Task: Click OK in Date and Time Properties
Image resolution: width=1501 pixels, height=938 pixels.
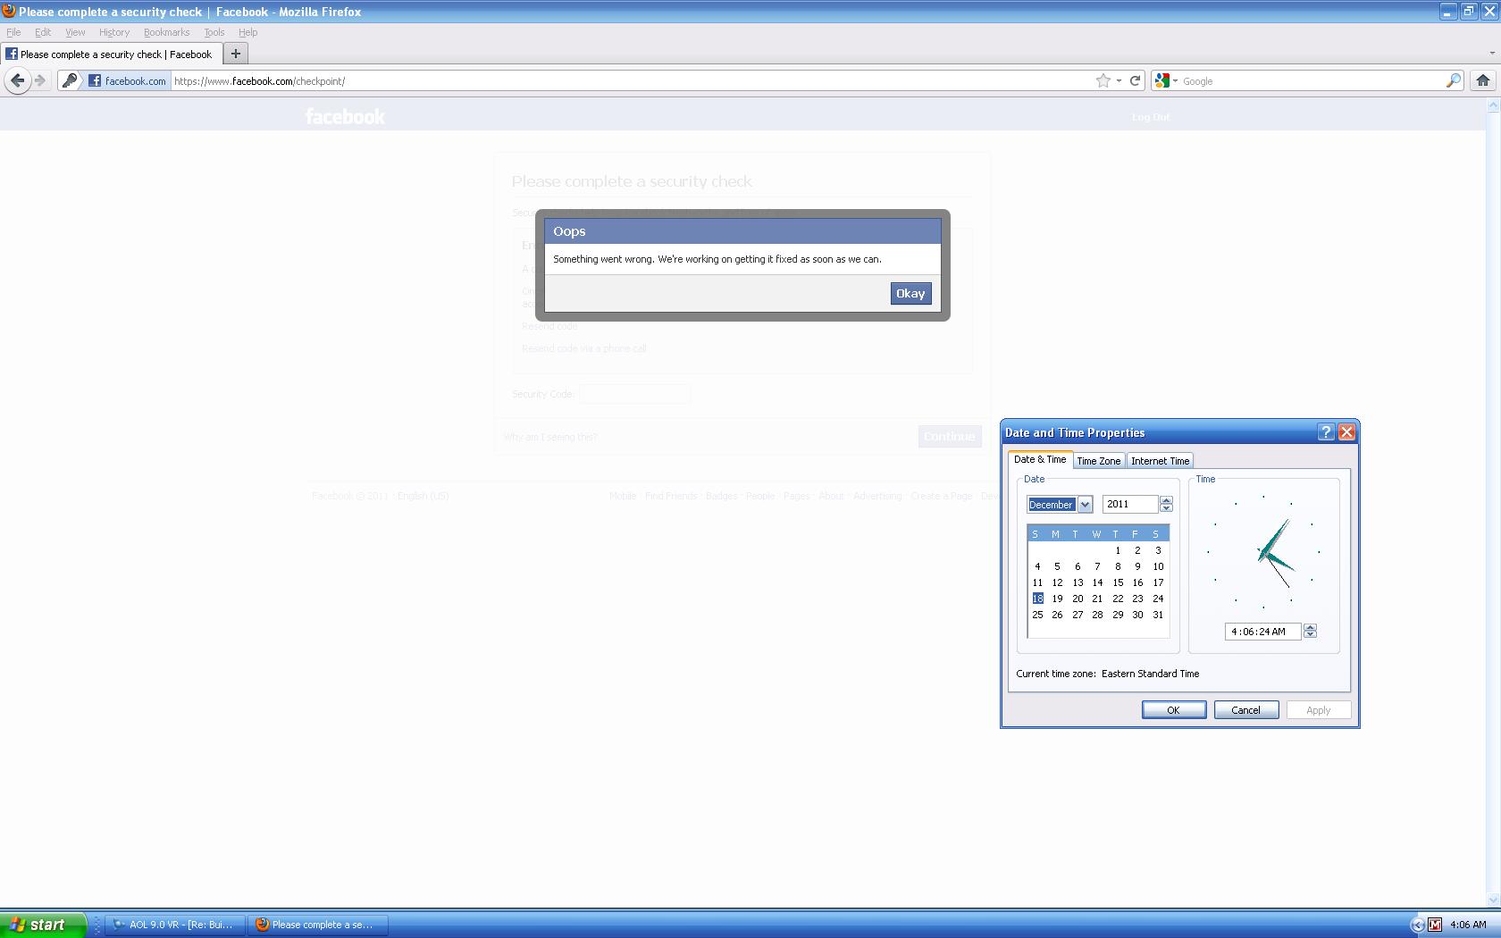Action: coord(1173,710)
